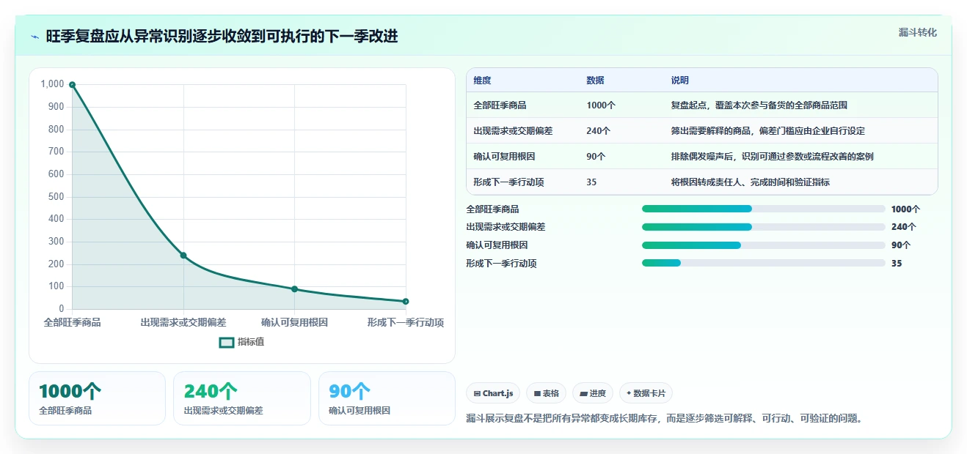Select table cell 出现需求或交期偏差
The height and width of the screenshot is (454, 967).
click(514, 131)
